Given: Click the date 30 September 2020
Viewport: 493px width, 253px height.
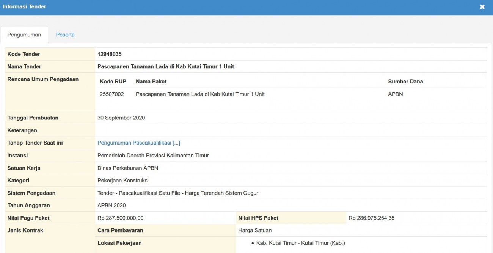Looking at the screenshot, I should coord(121,118).
